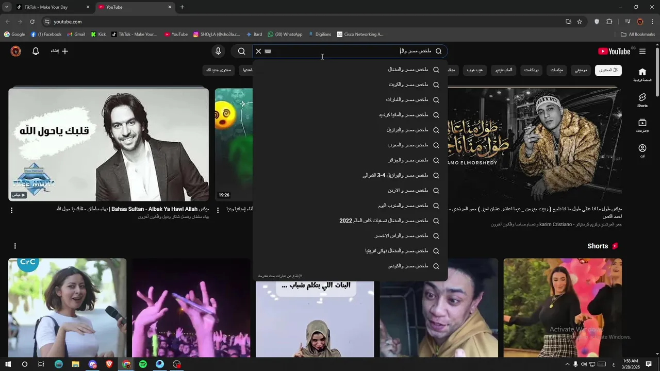Image resolution: width=660 pixels, height=371 pixels.
Task: Open YouTube notifications bell
Action: [36, 51]
